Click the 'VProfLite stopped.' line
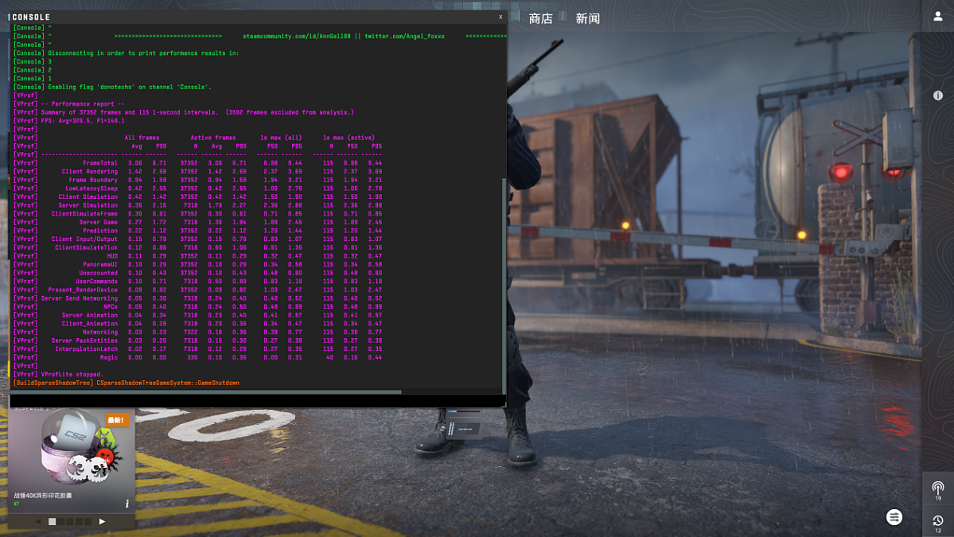This screenshot has width=954, height=537. point(72,376)
